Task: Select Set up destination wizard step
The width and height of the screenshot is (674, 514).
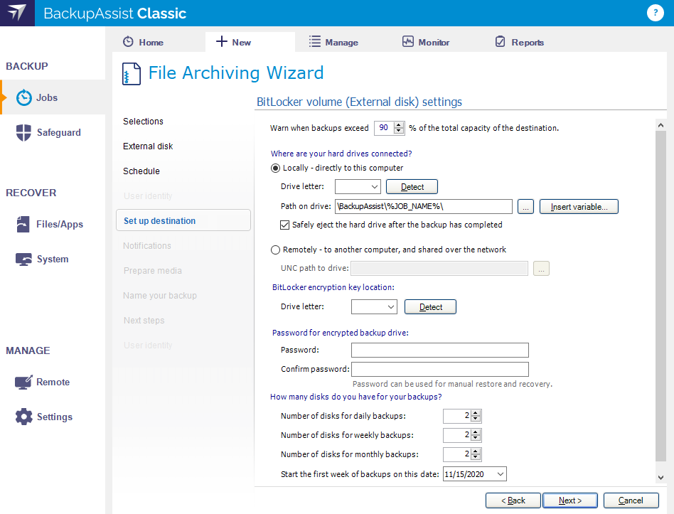Action: click(183, 220)
